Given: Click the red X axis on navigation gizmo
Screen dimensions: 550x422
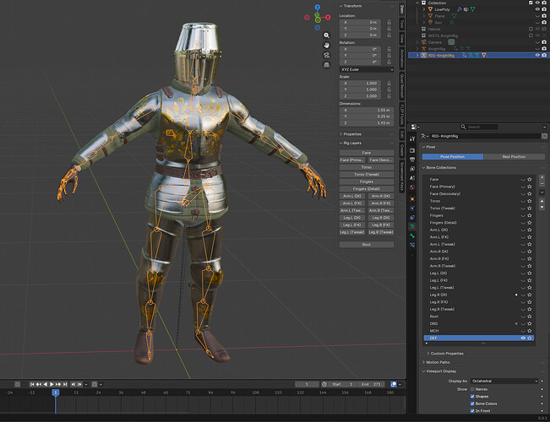Looking at the screenshot, I should click(328, 17).
